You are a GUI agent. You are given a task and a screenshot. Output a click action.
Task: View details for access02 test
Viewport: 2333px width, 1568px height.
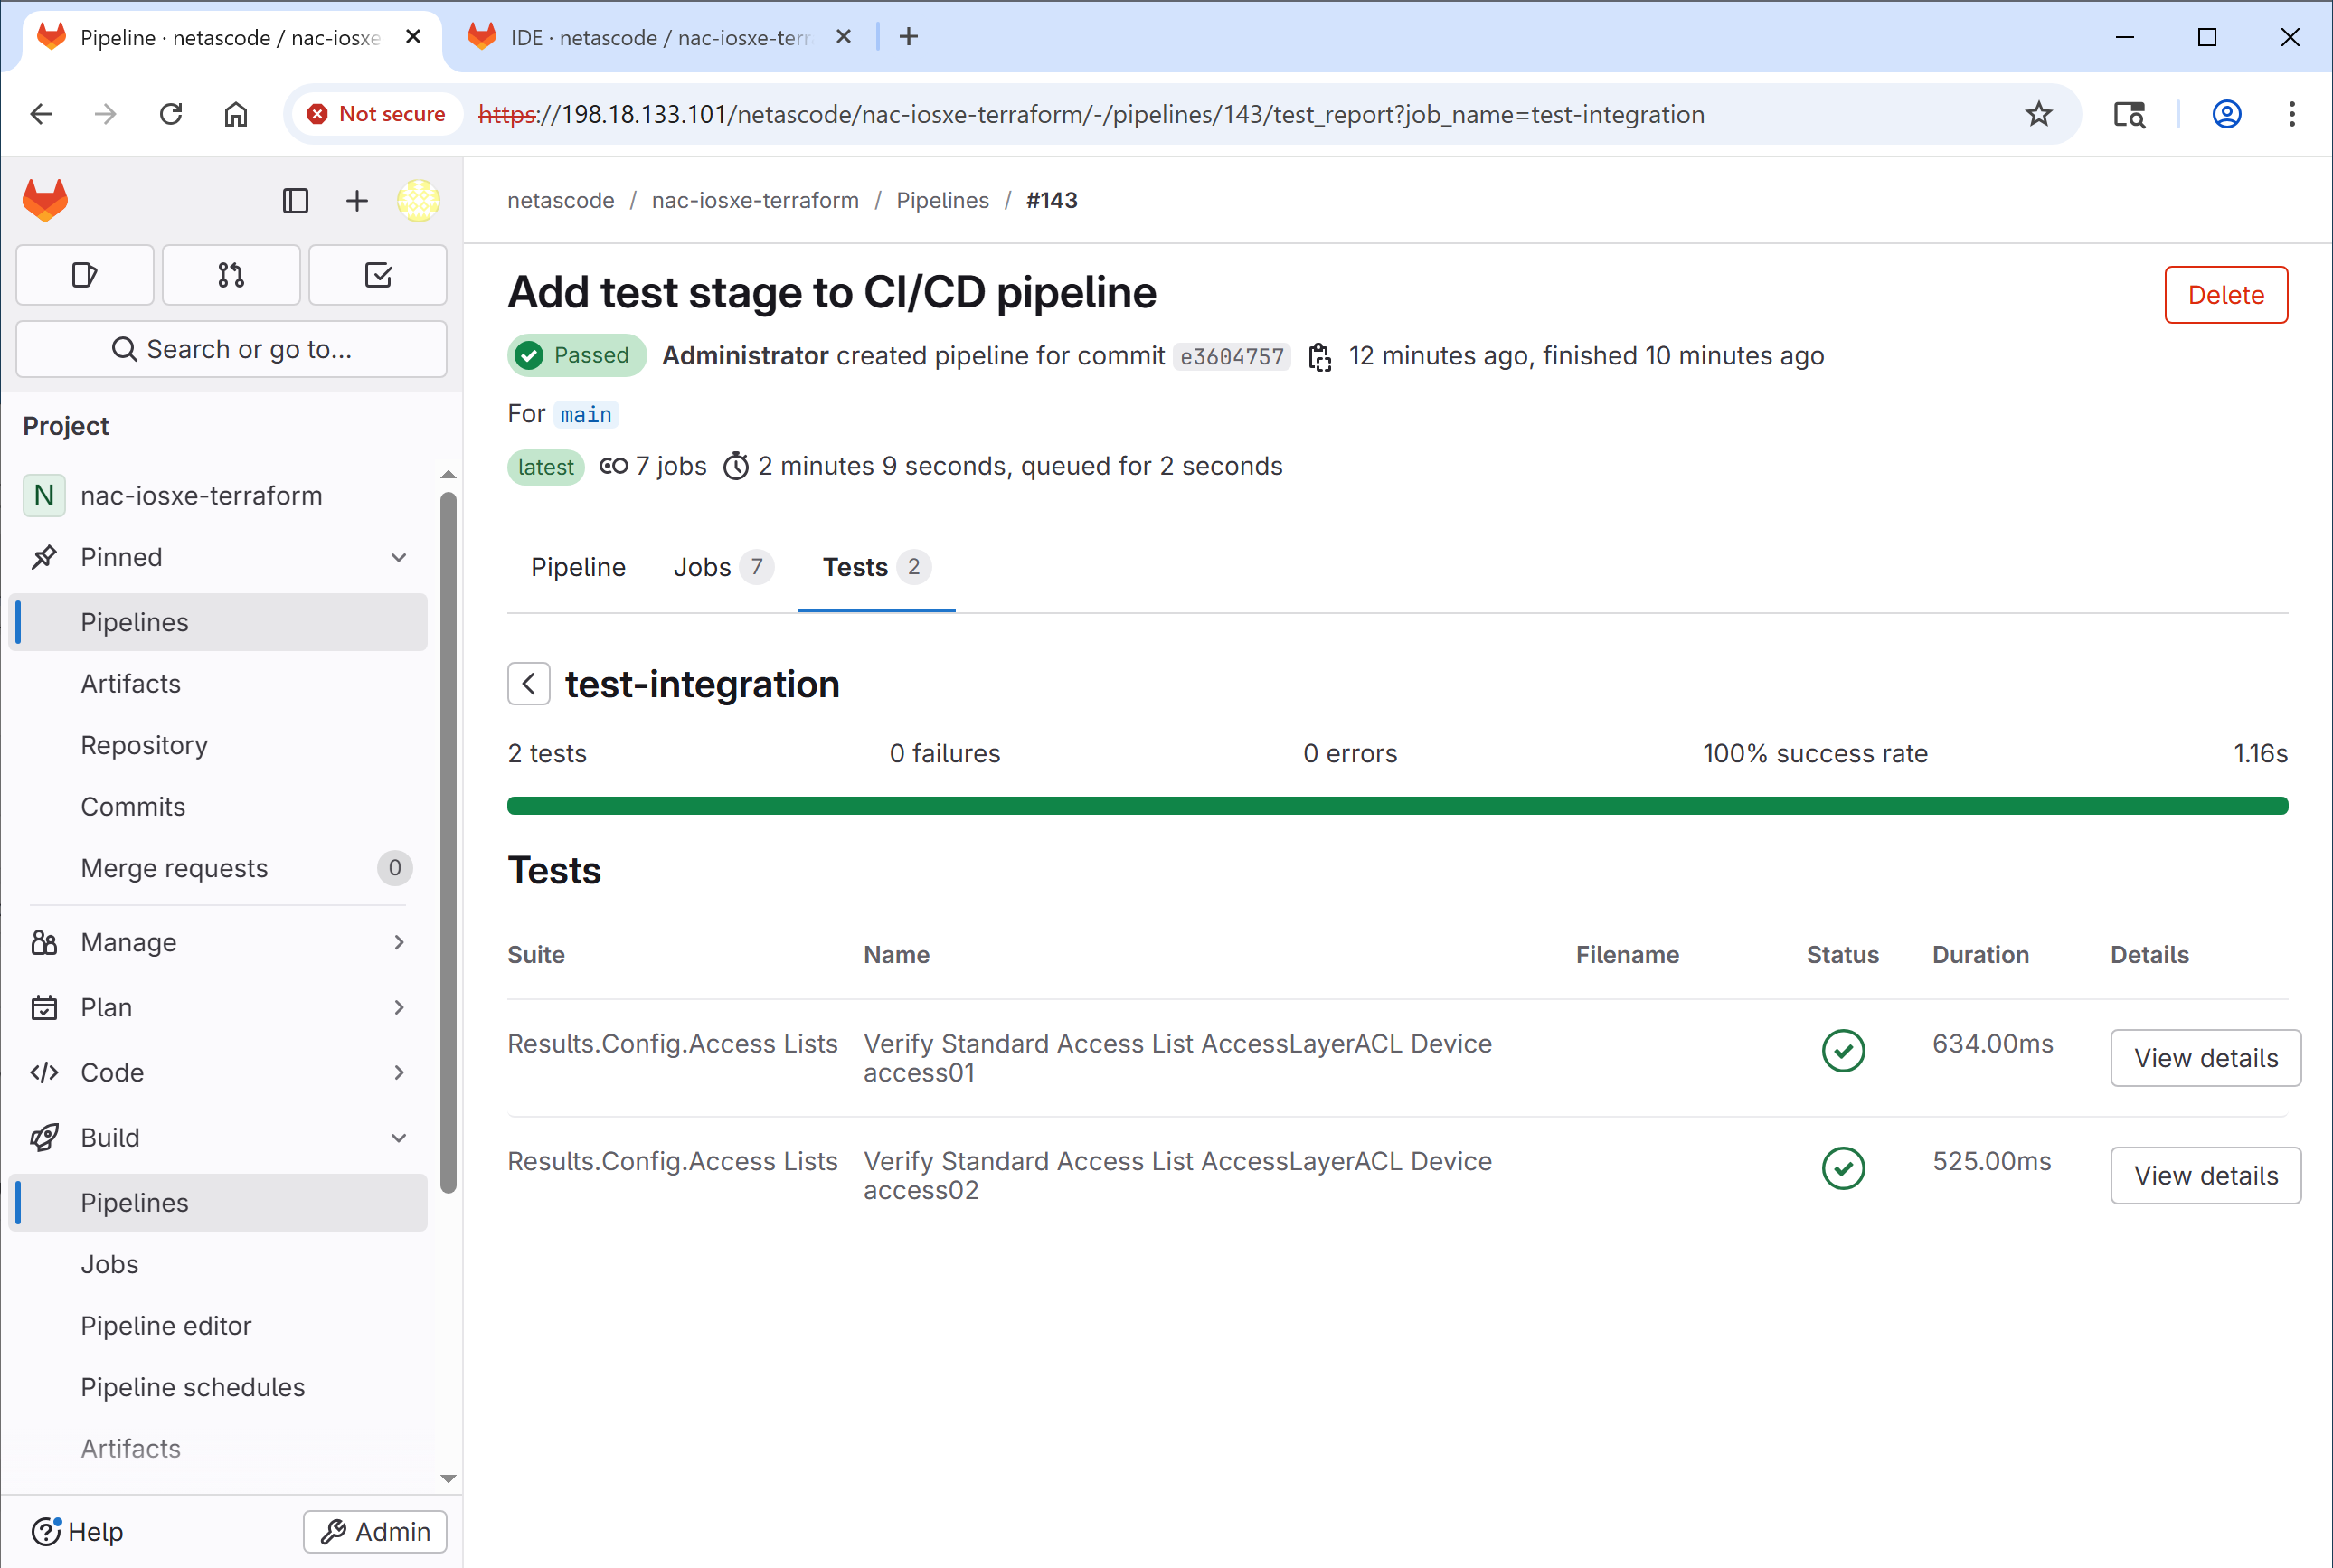click(2205, 1176)
